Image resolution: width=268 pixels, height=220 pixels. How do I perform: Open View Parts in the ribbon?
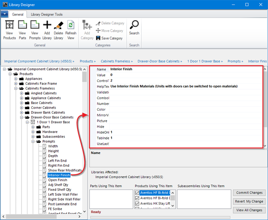coord(22,25)
